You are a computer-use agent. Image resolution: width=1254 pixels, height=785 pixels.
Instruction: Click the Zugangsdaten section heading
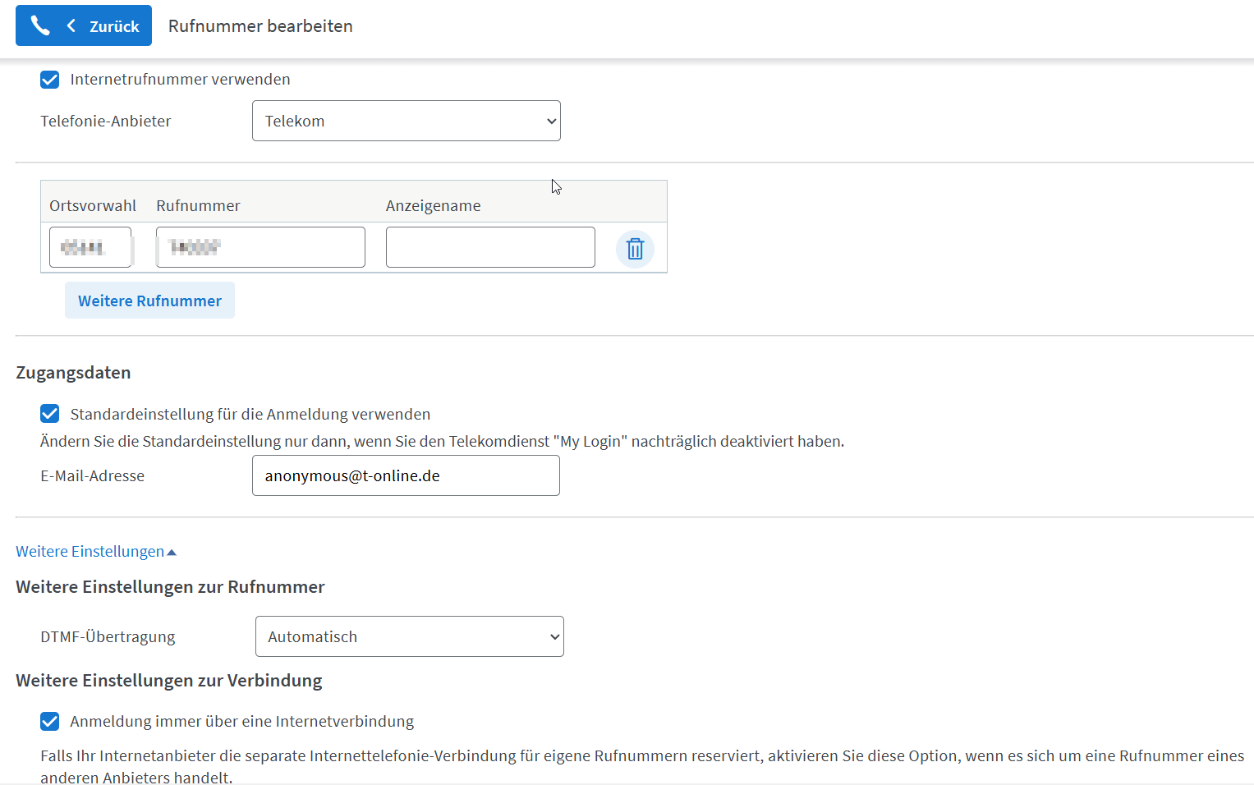pyautogui.click(x=73, y=373)
